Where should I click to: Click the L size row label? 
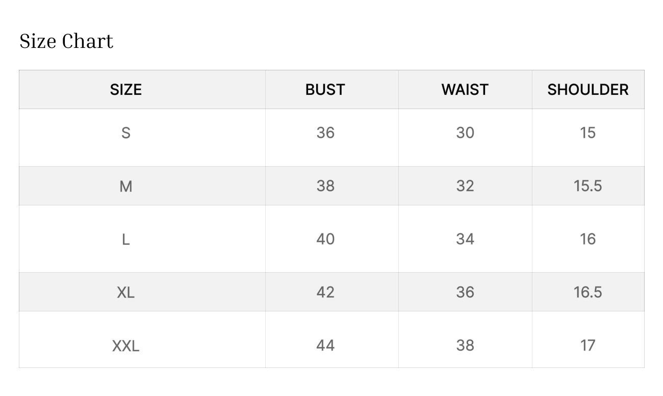(125, 239)
